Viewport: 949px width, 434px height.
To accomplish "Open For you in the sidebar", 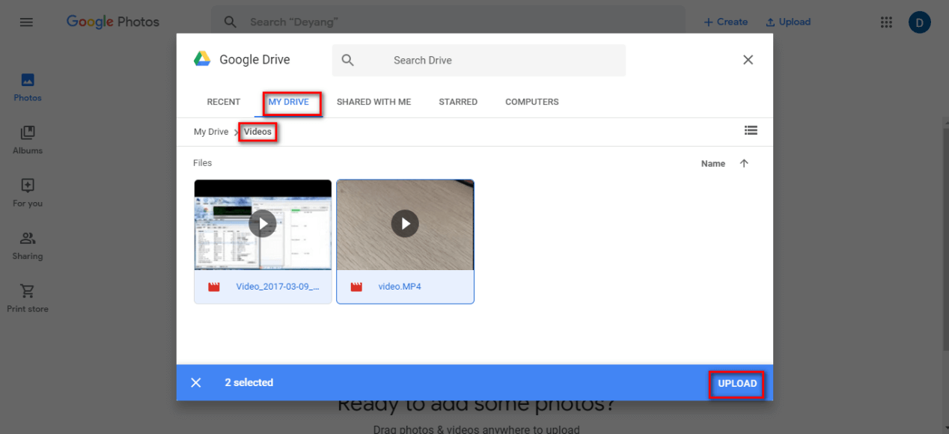I will (x=28, y=193).
